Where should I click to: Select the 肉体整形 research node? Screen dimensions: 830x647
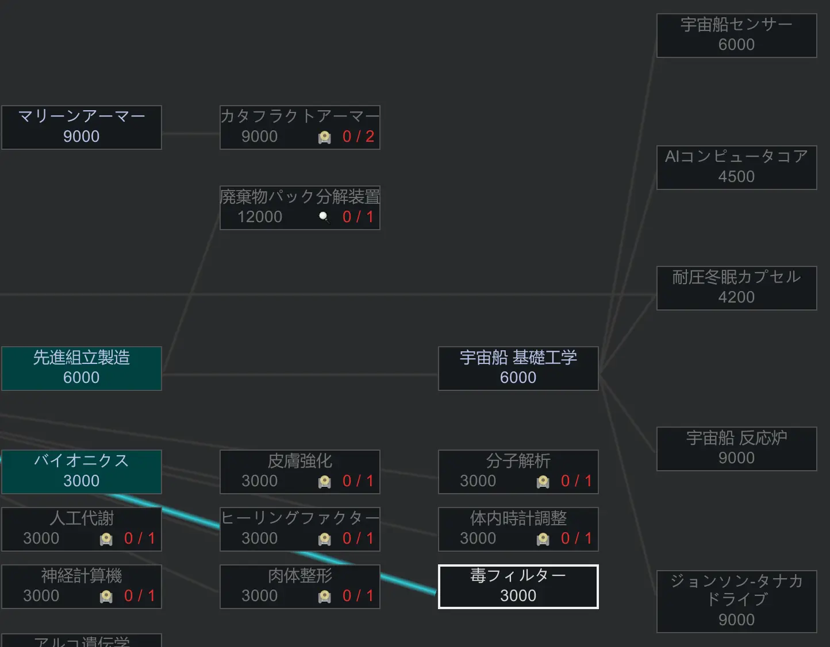pos(300,587)
